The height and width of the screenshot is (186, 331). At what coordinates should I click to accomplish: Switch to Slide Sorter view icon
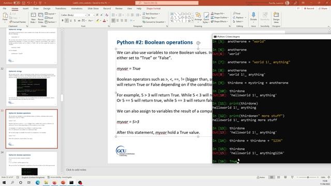pyautogui.click(x=278, y=177)
